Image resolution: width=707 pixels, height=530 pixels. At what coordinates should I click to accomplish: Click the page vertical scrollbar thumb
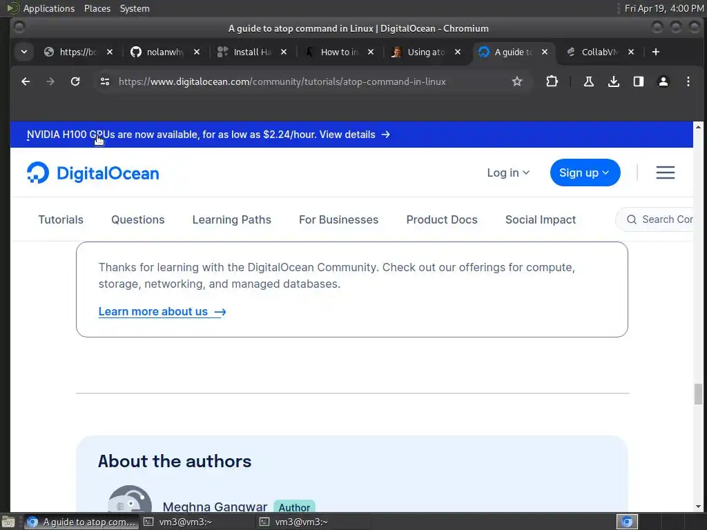[698, 394]
